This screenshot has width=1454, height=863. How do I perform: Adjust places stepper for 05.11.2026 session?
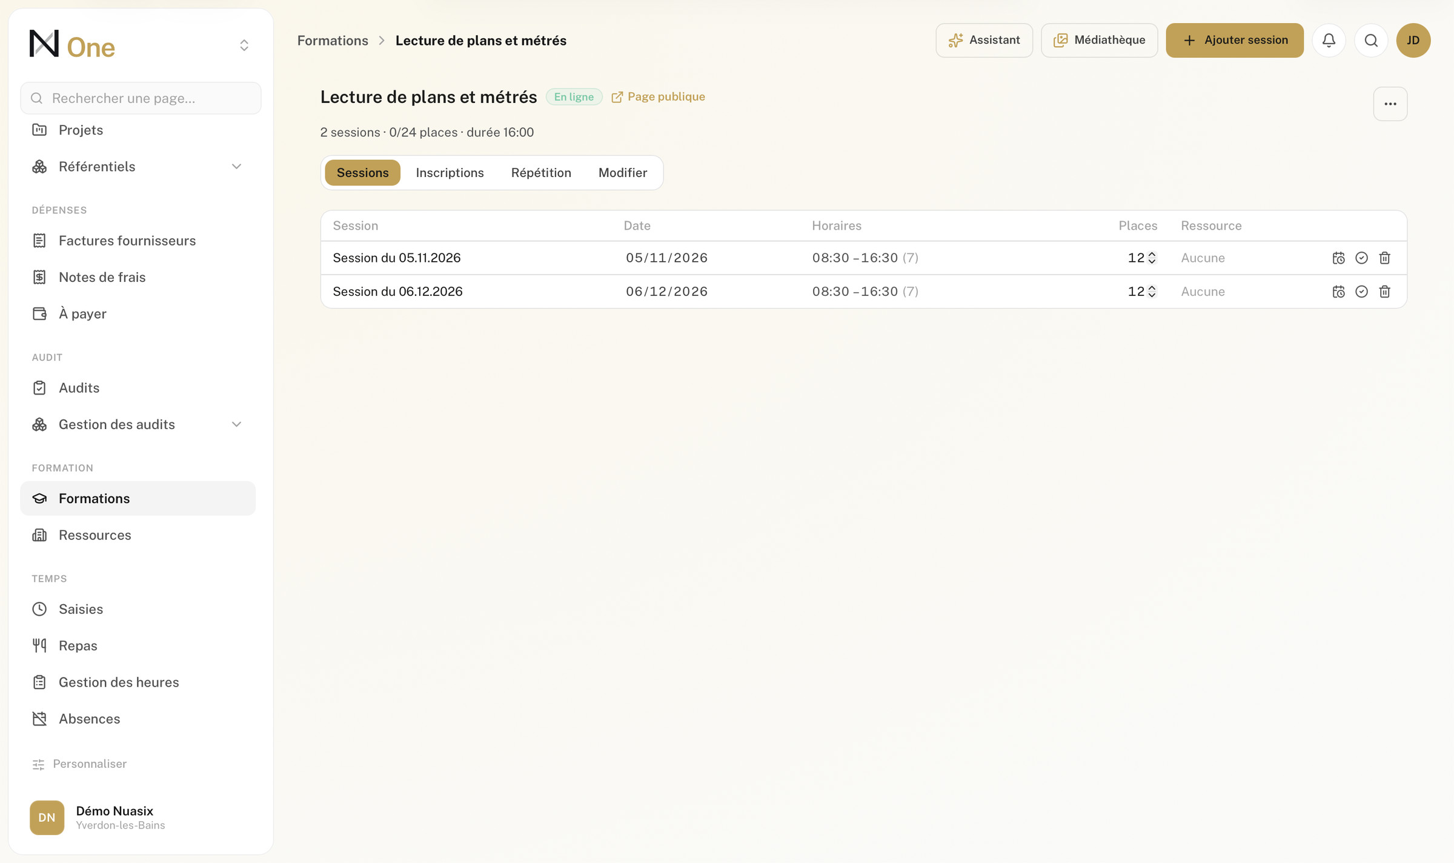(x=1152, y=258)
